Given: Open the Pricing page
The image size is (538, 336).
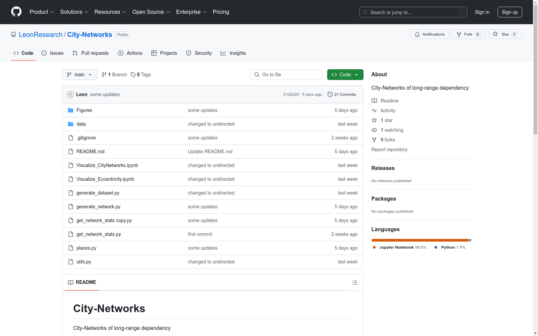Looking at the screenshot, I should (221, 12).
